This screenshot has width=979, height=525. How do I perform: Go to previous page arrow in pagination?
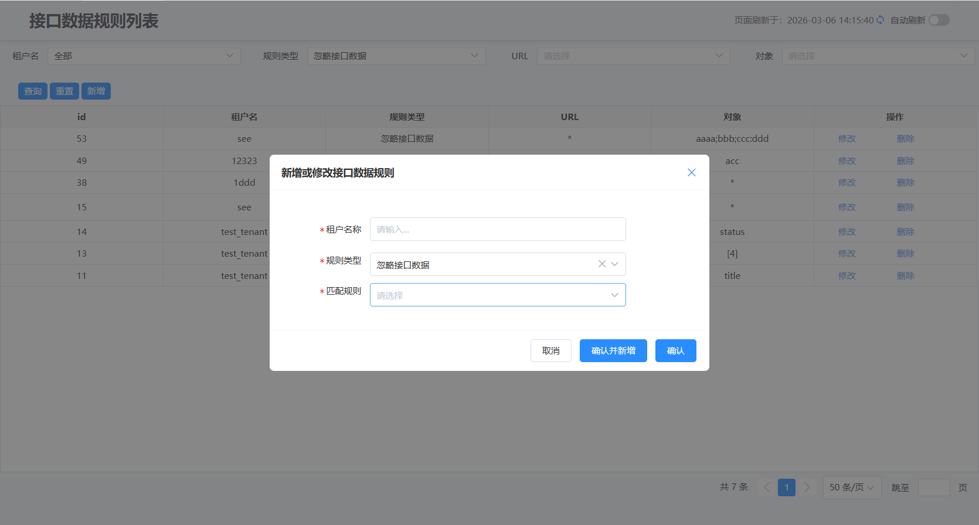pos(766,487)
